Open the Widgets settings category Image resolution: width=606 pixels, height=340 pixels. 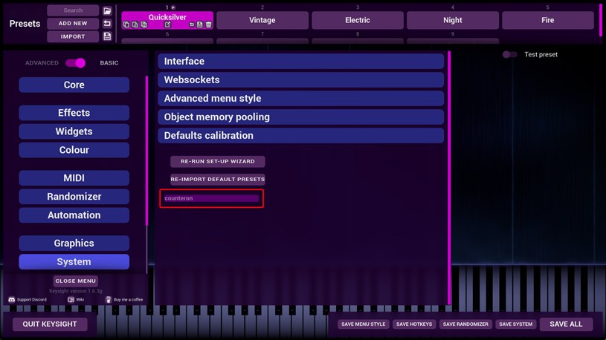pos(74,131)
